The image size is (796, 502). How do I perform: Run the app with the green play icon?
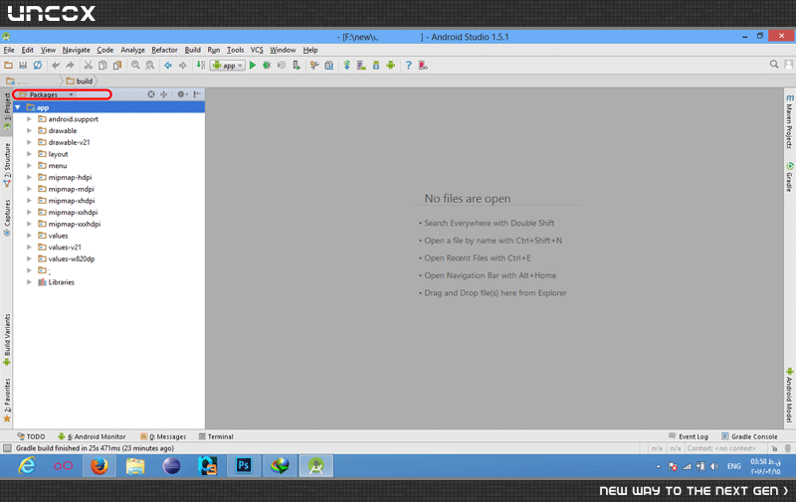[x=253, y=65]
